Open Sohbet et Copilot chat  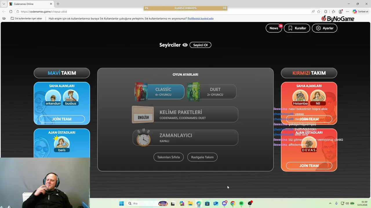pyautogui.click(x=361, y=12)
